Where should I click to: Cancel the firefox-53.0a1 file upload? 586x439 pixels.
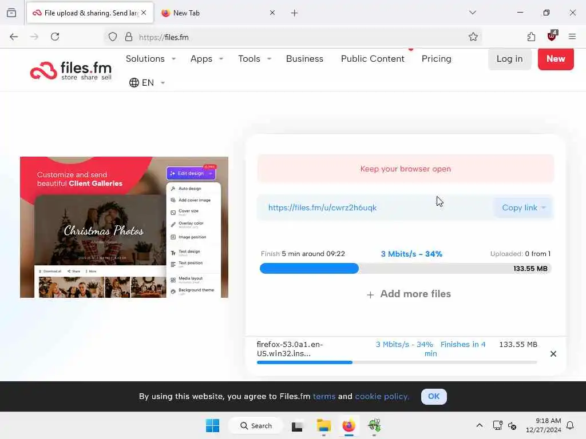(553, 354)
